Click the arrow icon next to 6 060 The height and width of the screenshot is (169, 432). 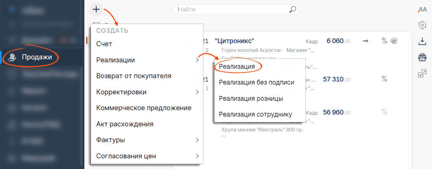pyautogui.click(x=365, y=40)
